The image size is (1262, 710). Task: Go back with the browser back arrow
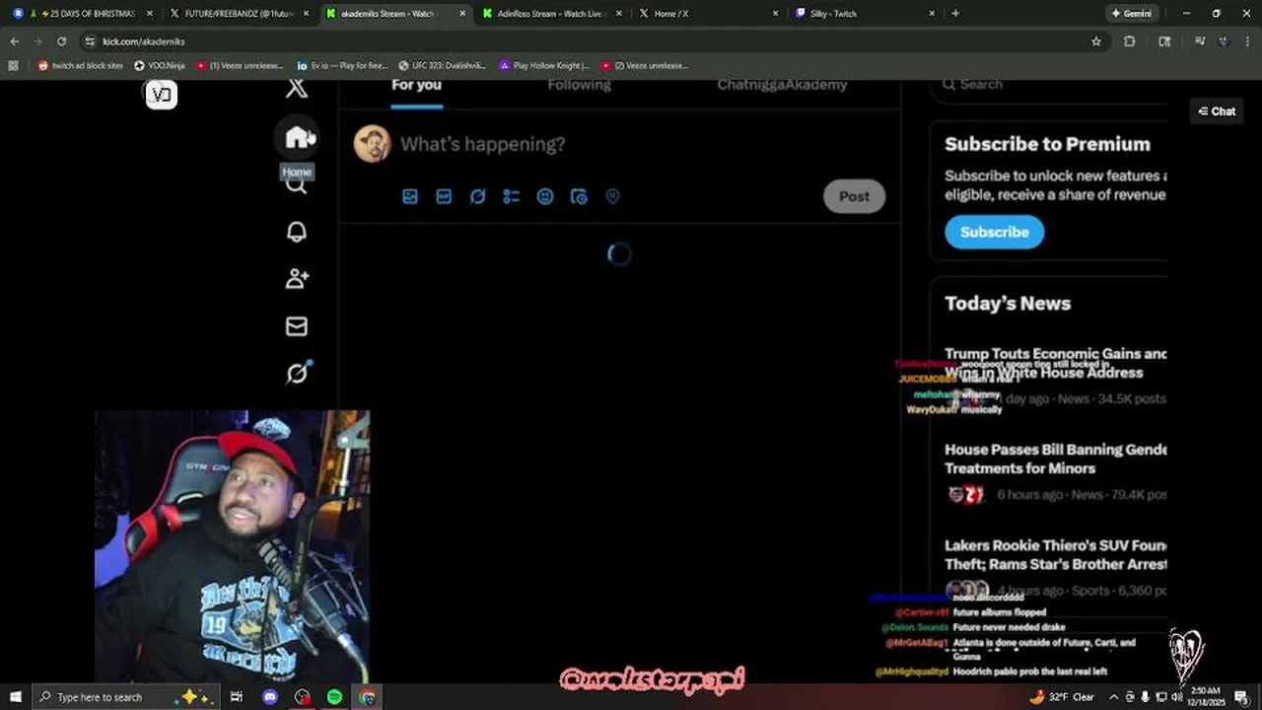[14, 41]
